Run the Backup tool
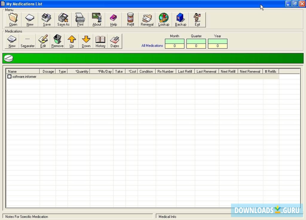Viewport: 306px width, 220px height. pyautogui.click(x=180, y=20)
